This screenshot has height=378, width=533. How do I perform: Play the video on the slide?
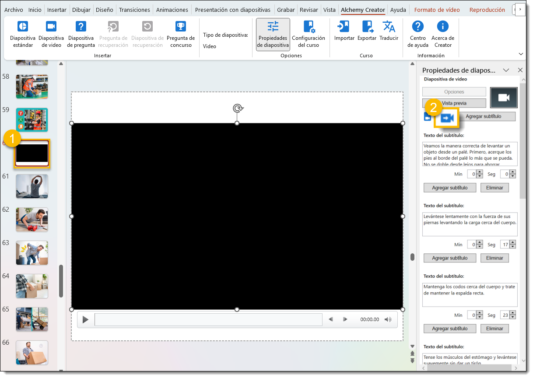click(85, 319)
